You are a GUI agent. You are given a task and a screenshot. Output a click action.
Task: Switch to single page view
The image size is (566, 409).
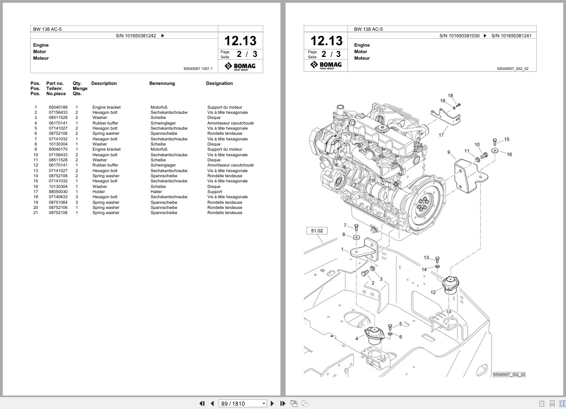point(542,403)
